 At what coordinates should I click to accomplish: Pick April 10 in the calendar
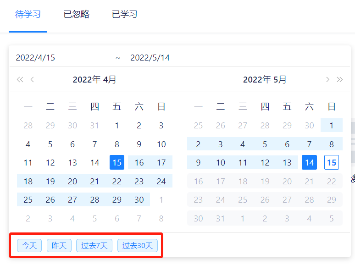pos(161,144)
